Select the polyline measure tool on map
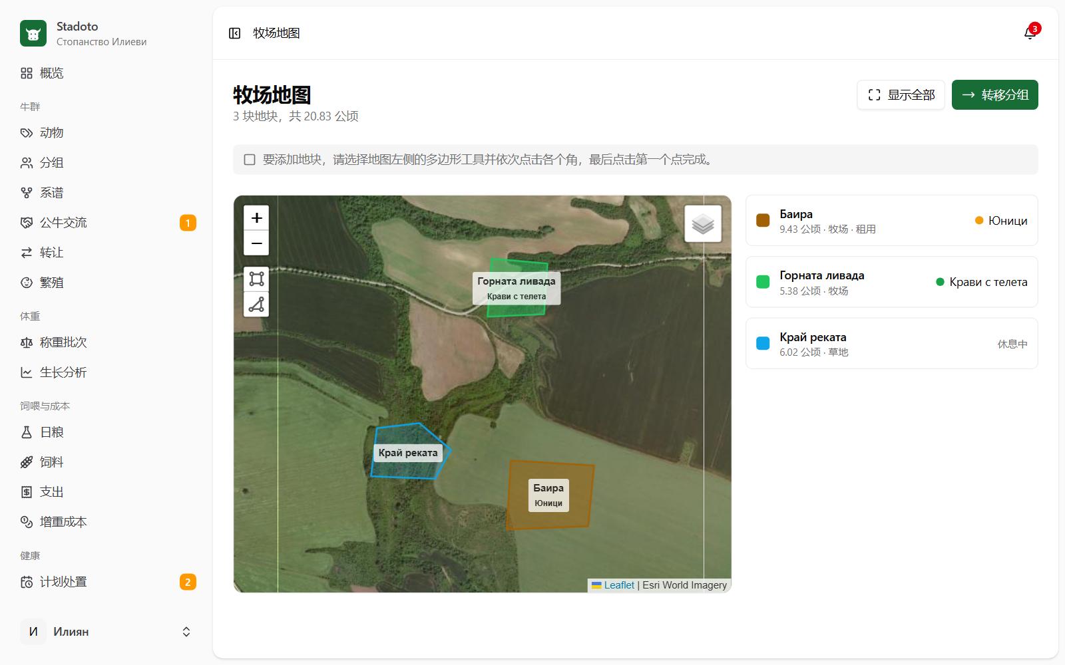The height and width of the screenshot is (665, 1065). [256, 305]
